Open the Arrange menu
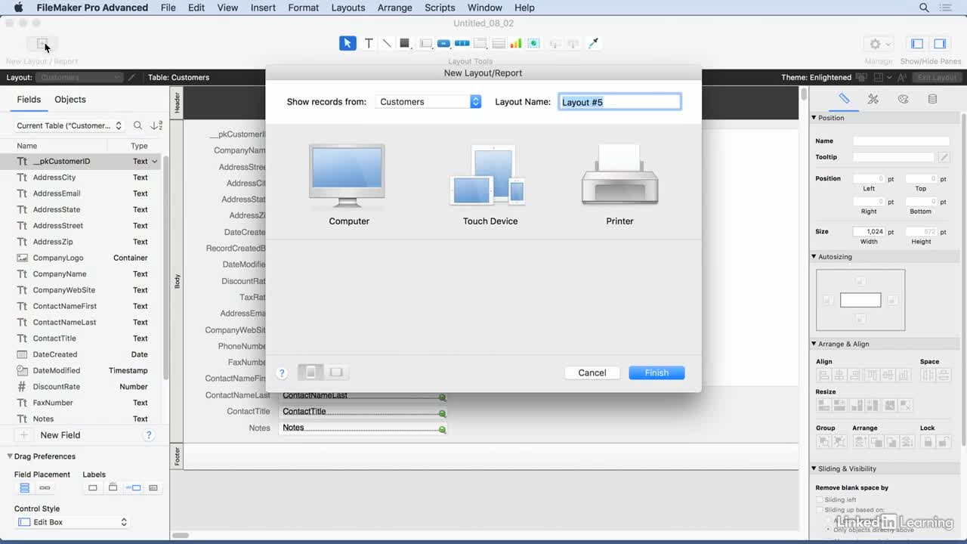Screen dimensions: 967x544 tap(394, 8)
